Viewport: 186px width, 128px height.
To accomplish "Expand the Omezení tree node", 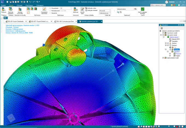I will coord(166,45).
